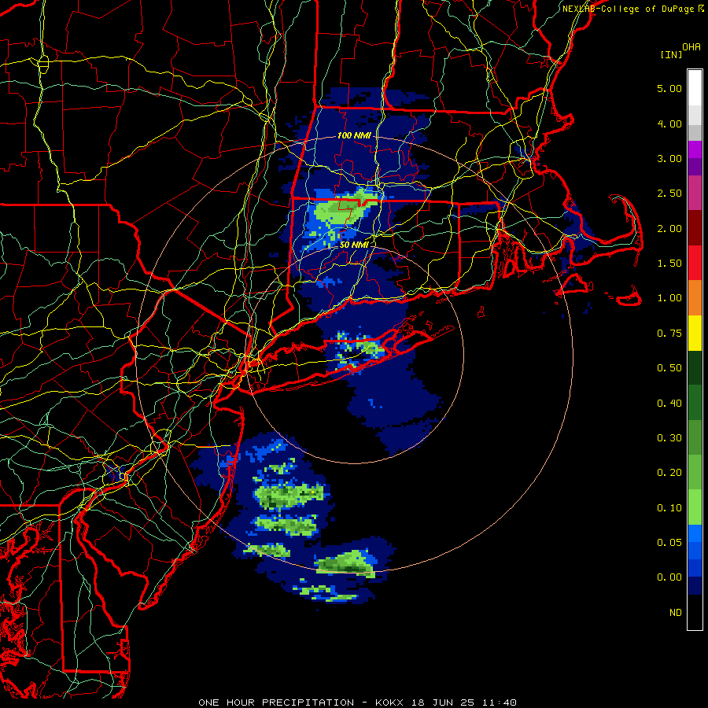Click the bright red swatch in color scale
The width and height of the screenshot is (708, 708).
click(x=695, y=263)
